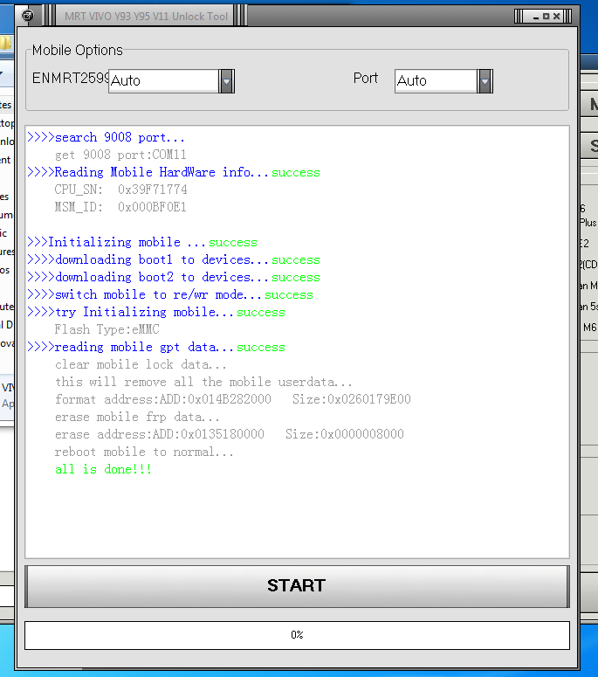Click the log line 'search 9008 port...'
This screenshot has height=677, width=598.
click(107, 137)
